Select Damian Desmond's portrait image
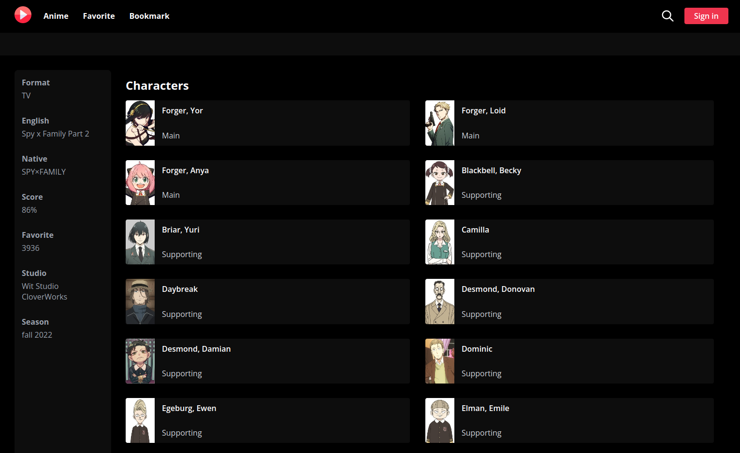This screenshot has height=453, width=740. (x=140, y=361)
